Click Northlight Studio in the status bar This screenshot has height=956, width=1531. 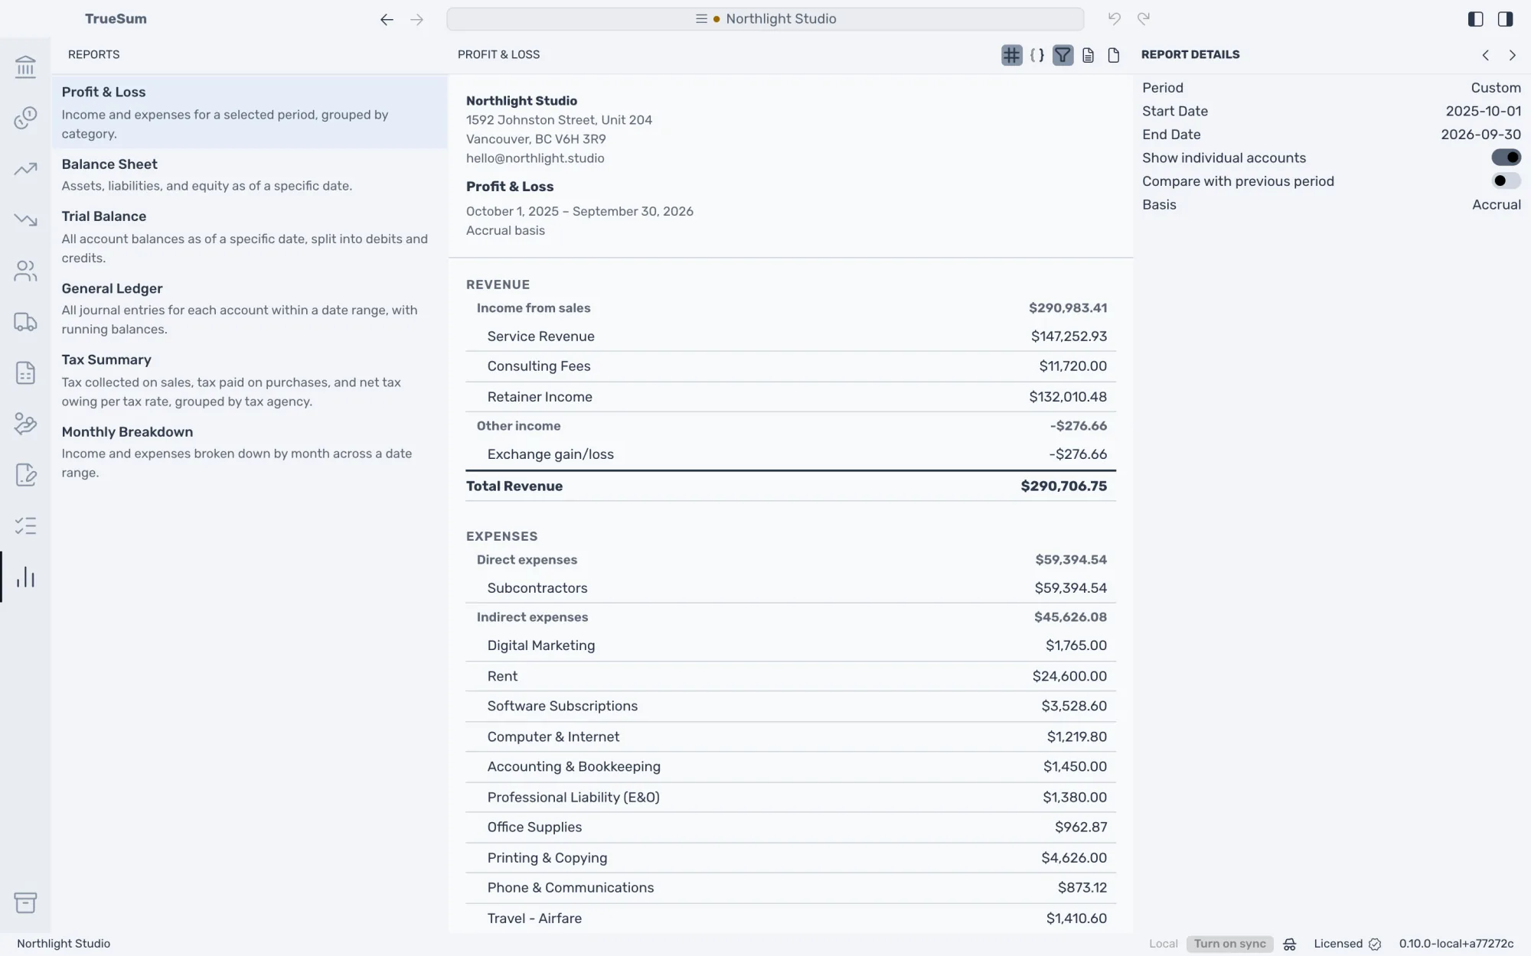64,944
